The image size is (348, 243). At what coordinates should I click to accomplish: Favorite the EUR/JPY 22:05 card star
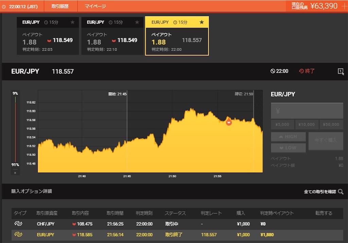(x=72, y=22)
